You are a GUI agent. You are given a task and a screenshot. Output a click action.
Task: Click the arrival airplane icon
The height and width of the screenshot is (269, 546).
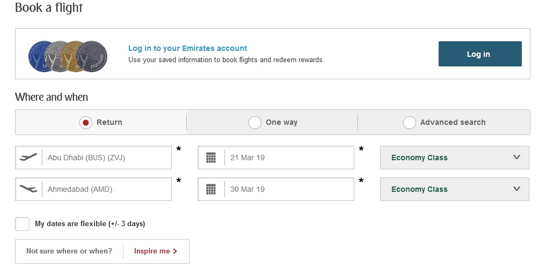28,189
